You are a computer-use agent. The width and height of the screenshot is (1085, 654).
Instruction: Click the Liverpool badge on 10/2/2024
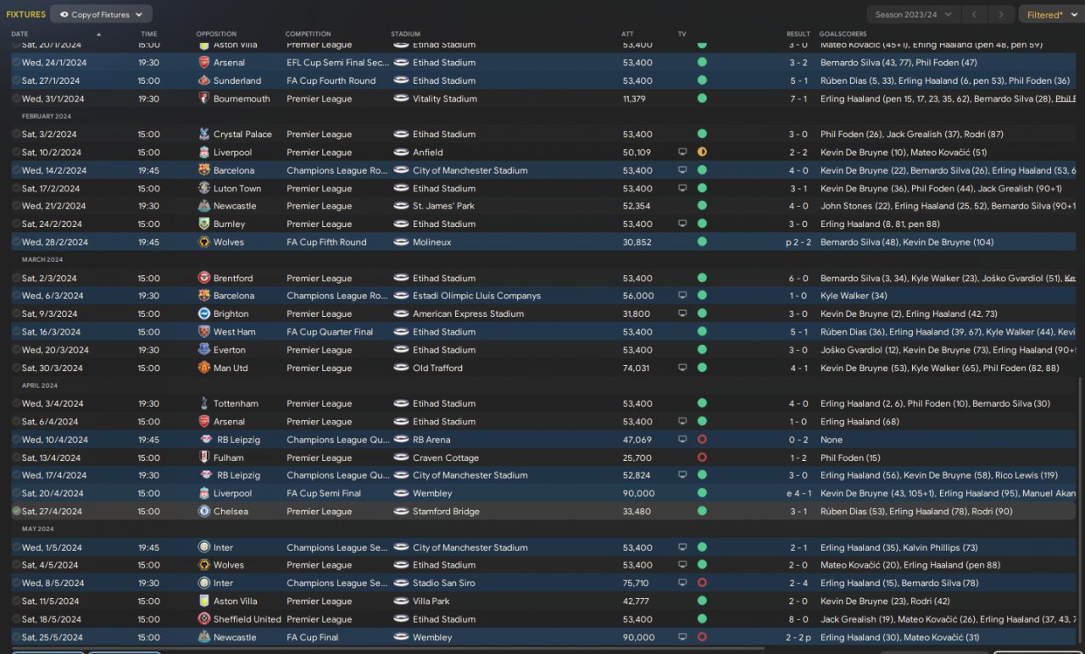tap(203, 152)
